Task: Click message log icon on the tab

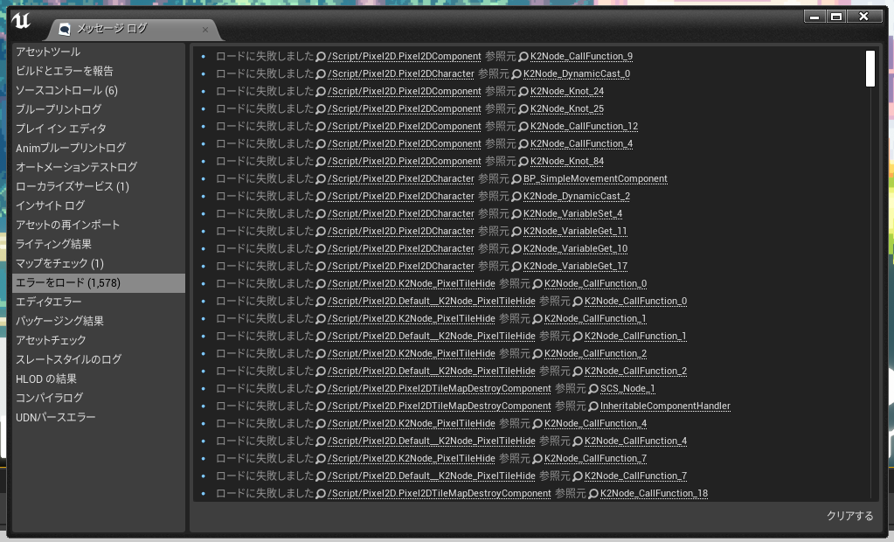Action: [x=65, y=29]
